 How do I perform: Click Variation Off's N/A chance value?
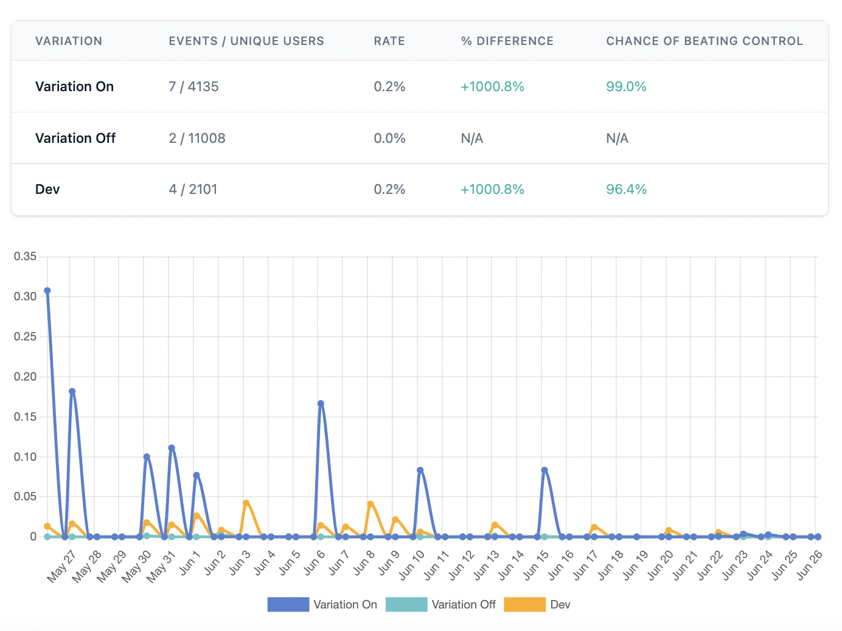pos(617,138)
